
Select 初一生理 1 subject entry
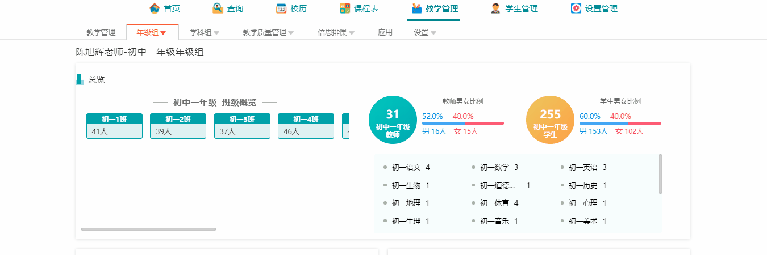point(407,221)
